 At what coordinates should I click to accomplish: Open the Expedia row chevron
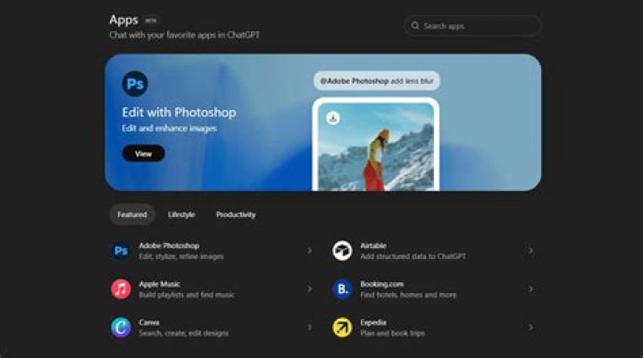click(530, 328)
